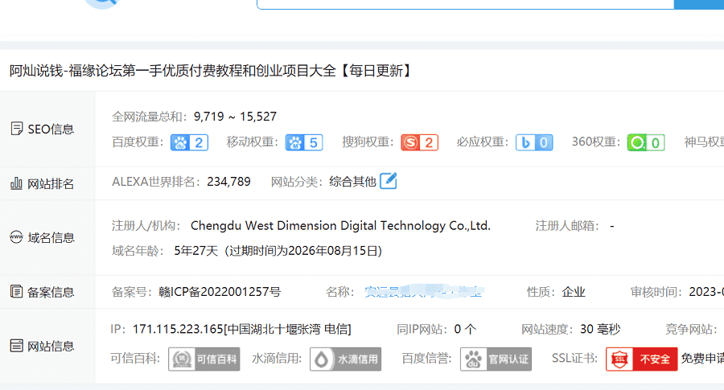Click the 域名信息 www globe icon
This screenshot has width=724, height=390.
tap(16, 236)
